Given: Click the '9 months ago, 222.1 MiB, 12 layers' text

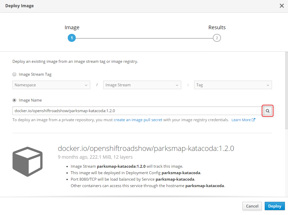Looking at the screenshot, I should tap(95, 157).
